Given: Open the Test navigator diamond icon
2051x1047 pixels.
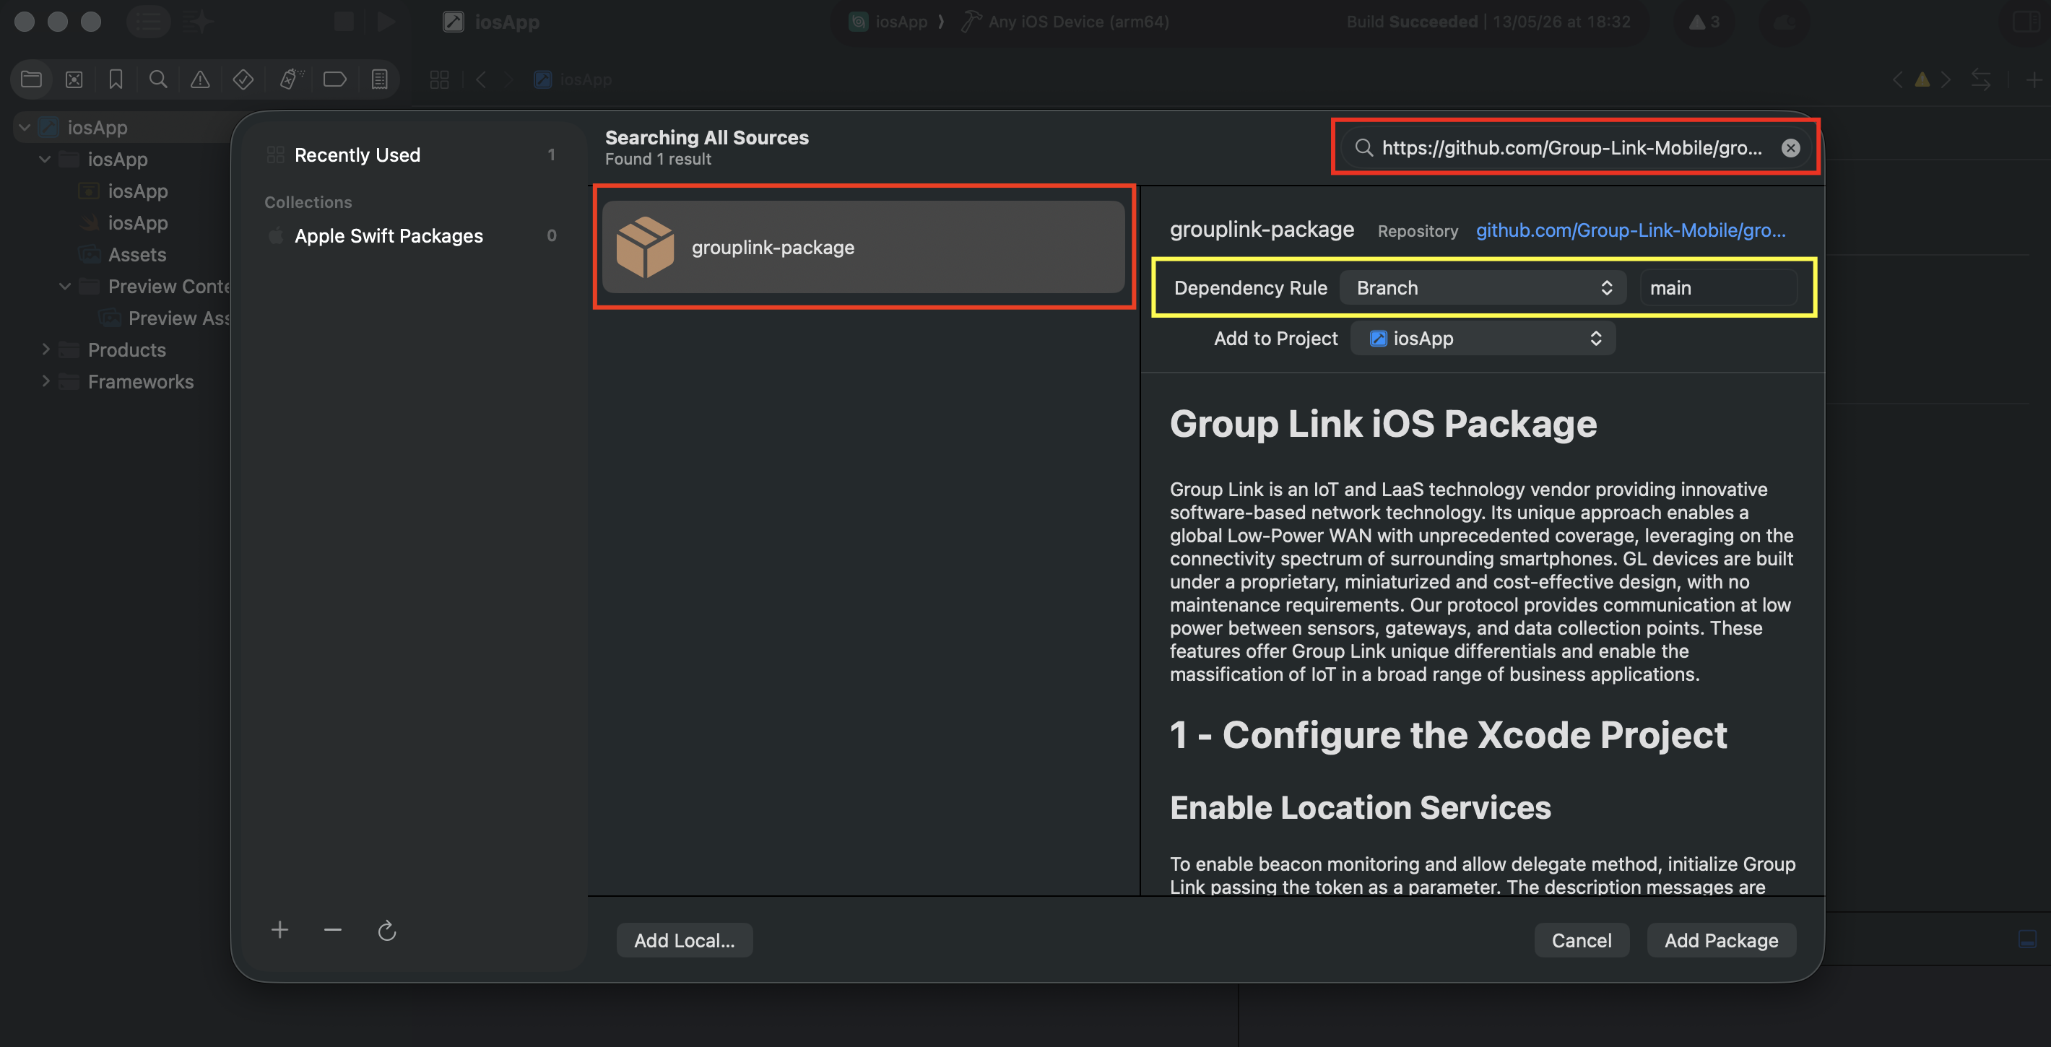Looking at the screenshot, I should tap(243, 79).
